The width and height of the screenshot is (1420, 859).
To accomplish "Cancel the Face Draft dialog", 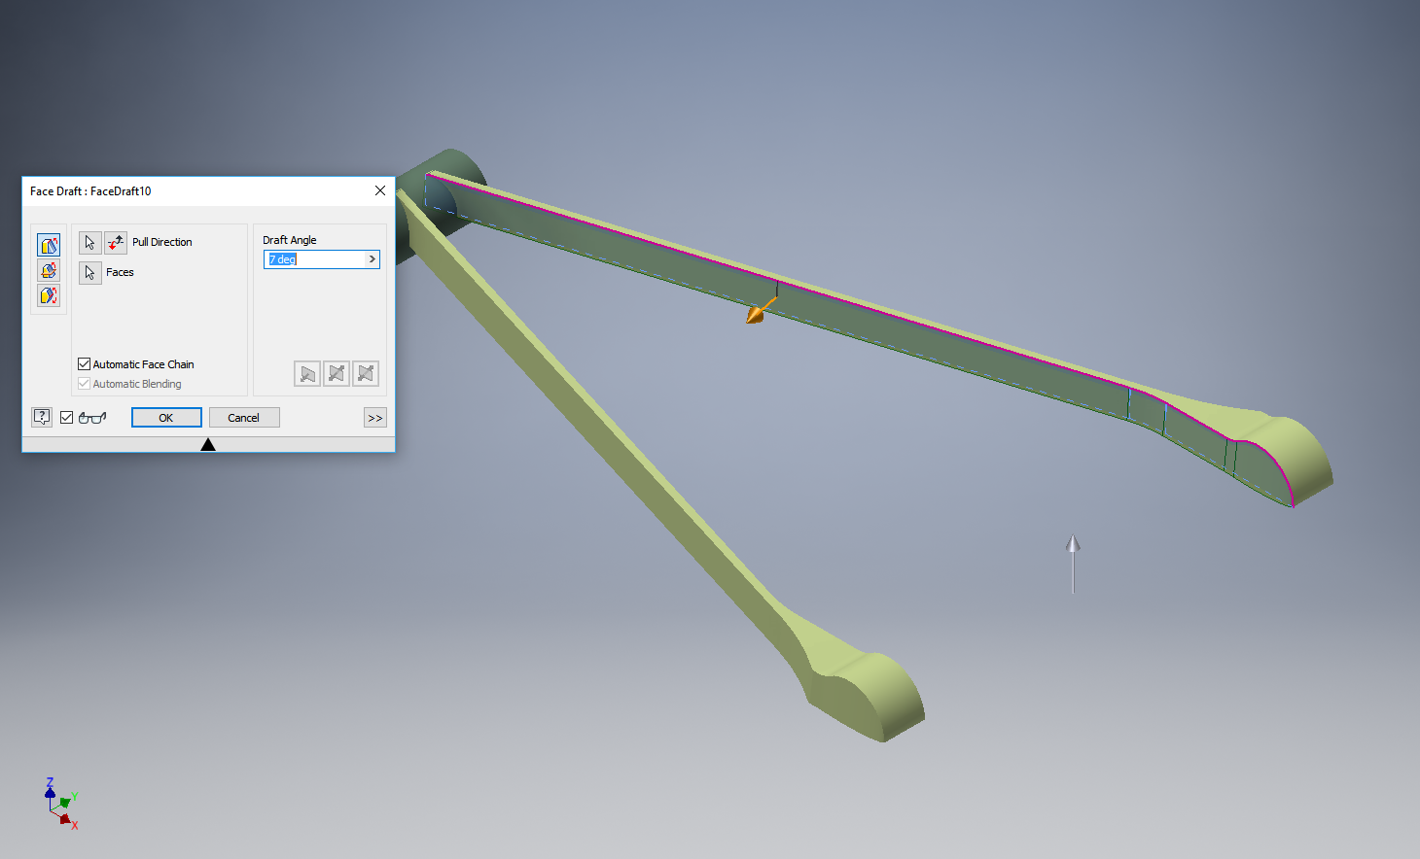I will coord(244,418).
